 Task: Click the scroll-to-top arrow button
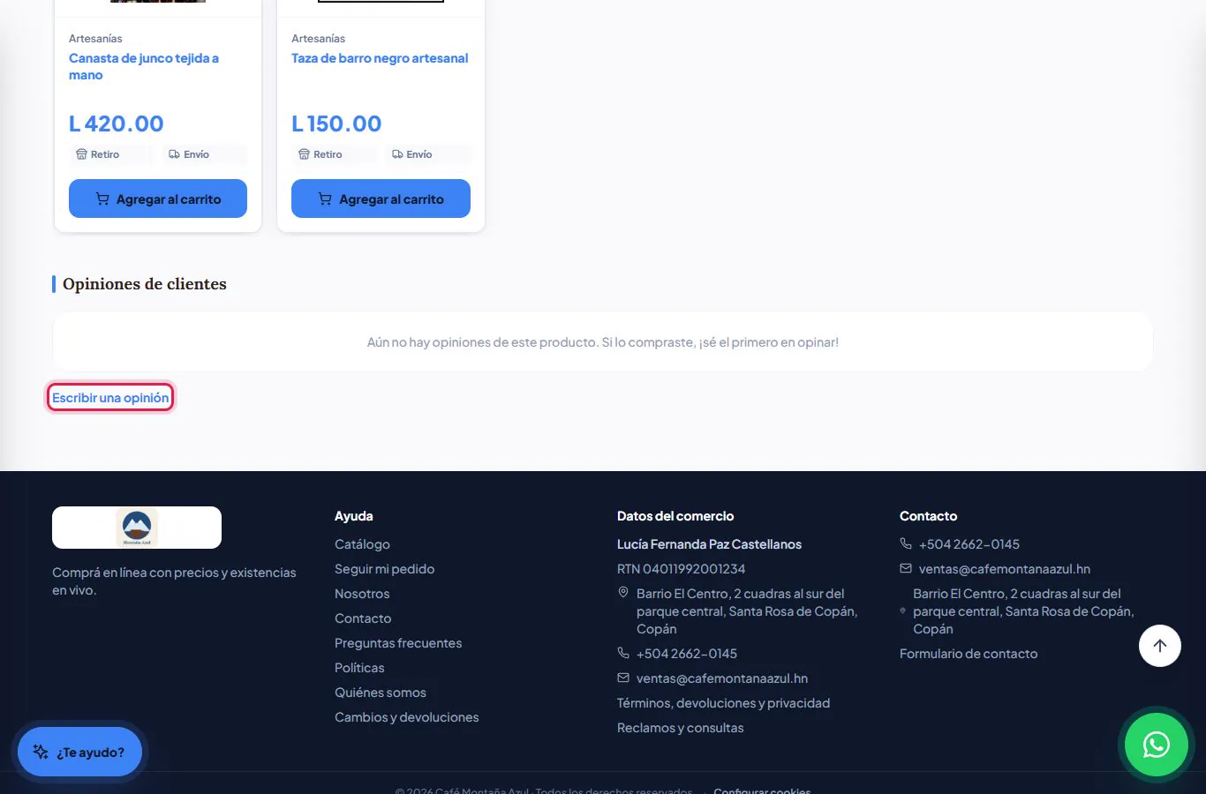point(1160,646)
